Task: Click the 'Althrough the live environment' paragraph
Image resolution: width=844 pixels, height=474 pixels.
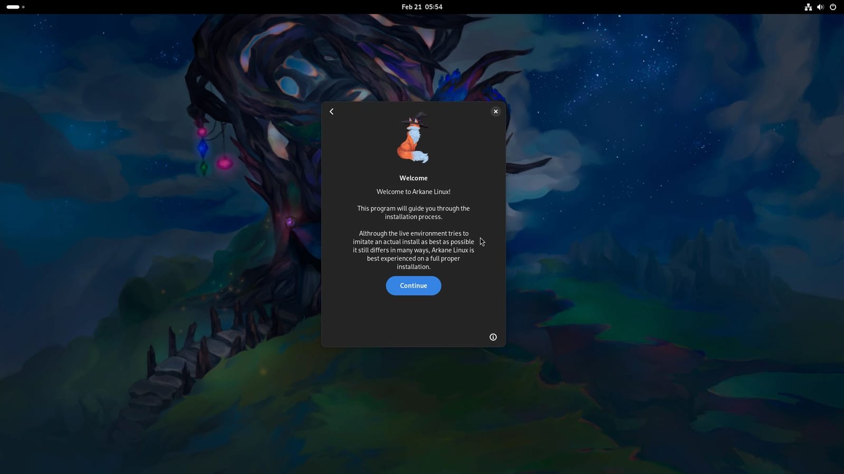Action: click(x=414, y=250)
